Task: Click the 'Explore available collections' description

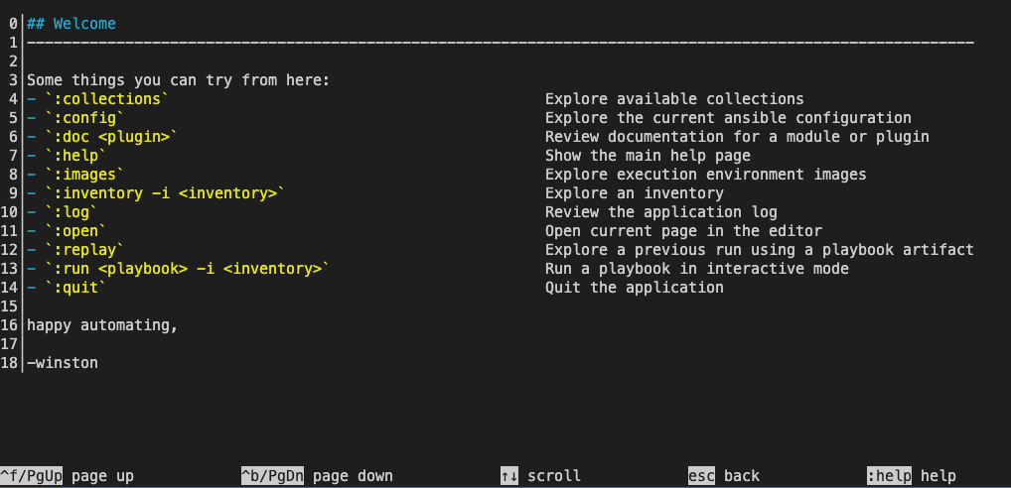Action: tap(674, 99)
